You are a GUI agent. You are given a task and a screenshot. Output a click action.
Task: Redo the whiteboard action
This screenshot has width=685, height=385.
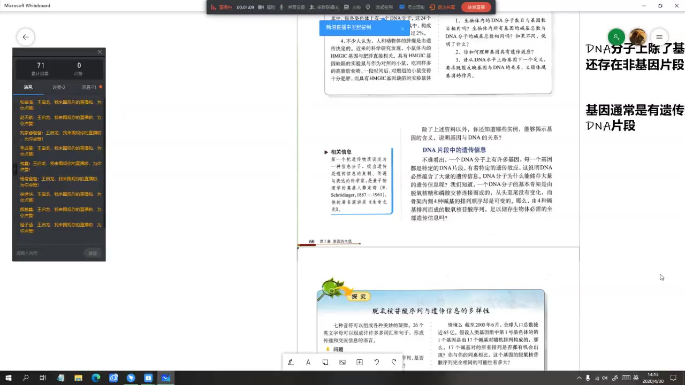coord(394,362)
